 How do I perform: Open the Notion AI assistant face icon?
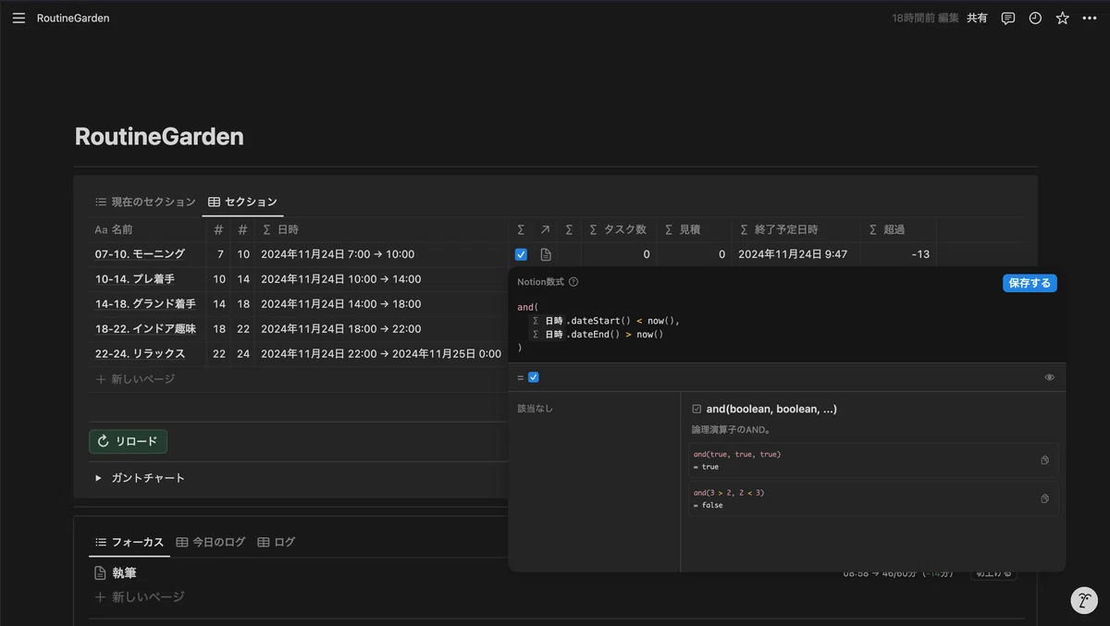tap(1084, 601)
